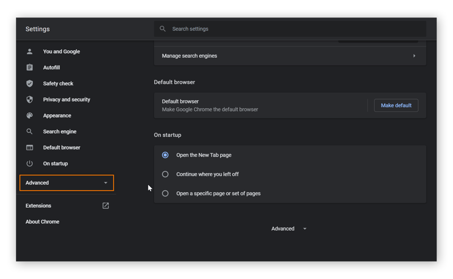Screen dimensions: 453x279
Task: Click the Default browser window icon
Action: click(x=29, y=148)
